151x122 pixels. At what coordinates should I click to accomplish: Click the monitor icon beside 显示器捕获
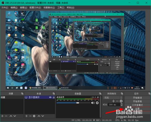coord(26,97)
